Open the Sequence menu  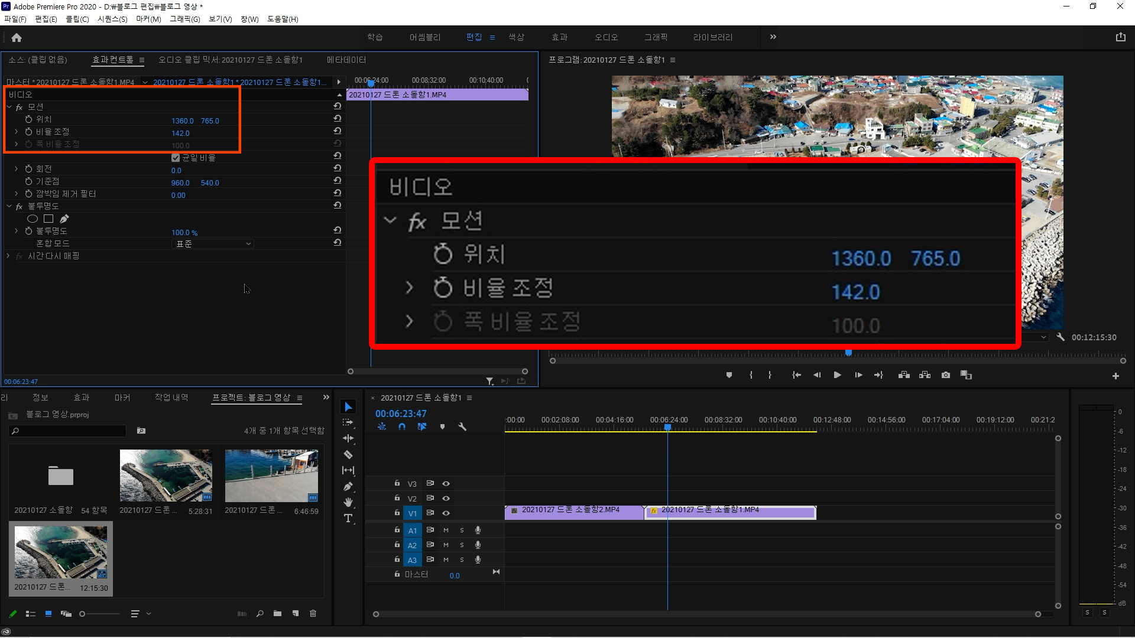pyautogui.click(x=112, y=19)
